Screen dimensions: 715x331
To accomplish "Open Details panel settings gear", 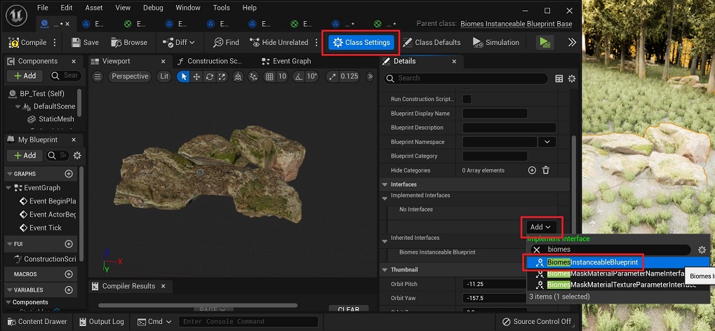I will (x=572, y=79).
